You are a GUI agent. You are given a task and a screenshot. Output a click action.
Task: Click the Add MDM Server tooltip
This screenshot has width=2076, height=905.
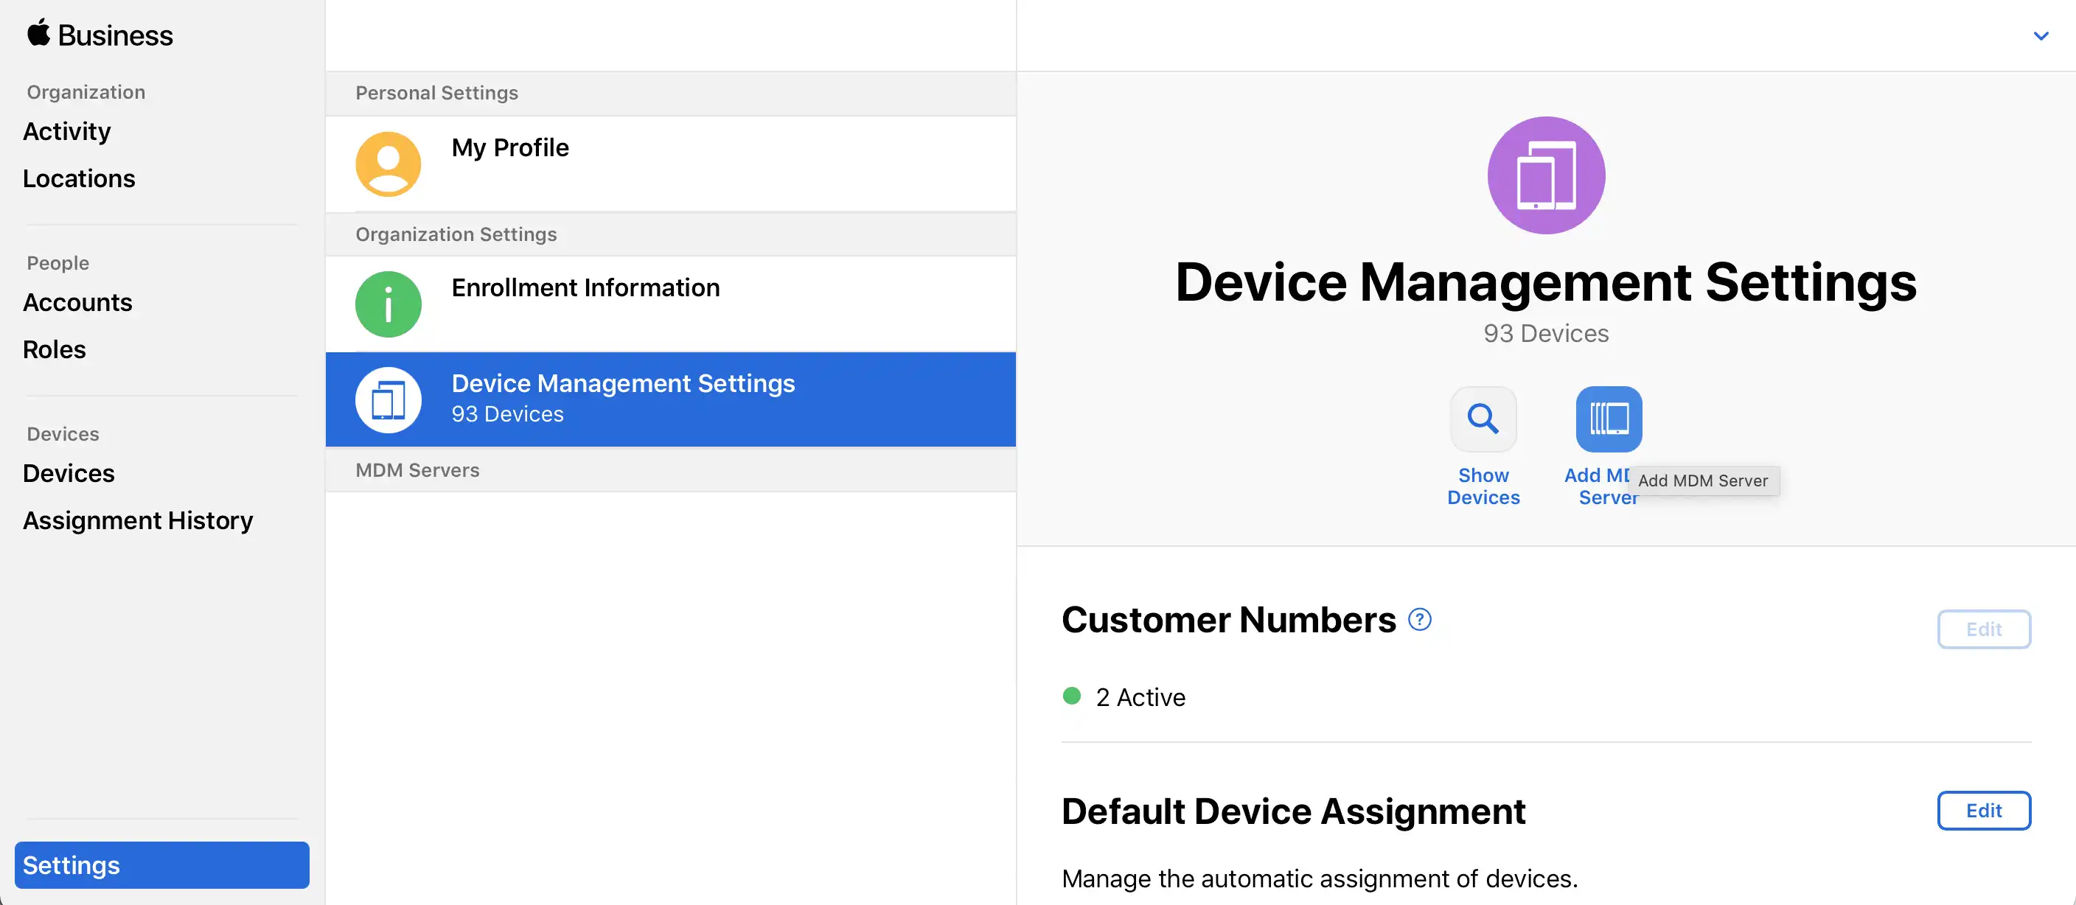pos(1703,481)
